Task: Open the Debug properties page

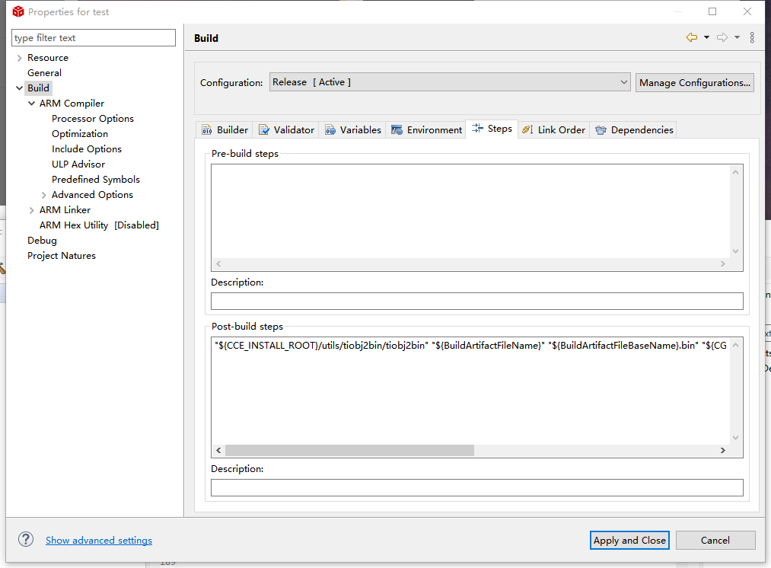Action: (42, 241)
